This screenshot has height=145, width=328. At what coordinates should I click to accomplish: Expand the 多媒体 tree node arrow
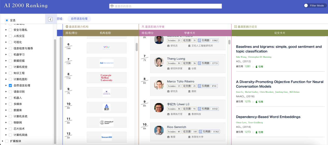click(x=6, y=104)
